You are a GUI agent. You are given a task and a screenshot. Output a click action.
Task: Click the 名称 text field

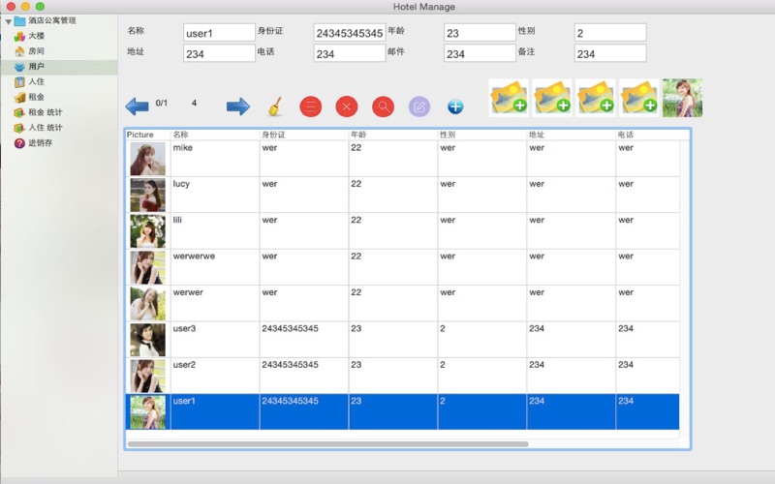point(219,33)
